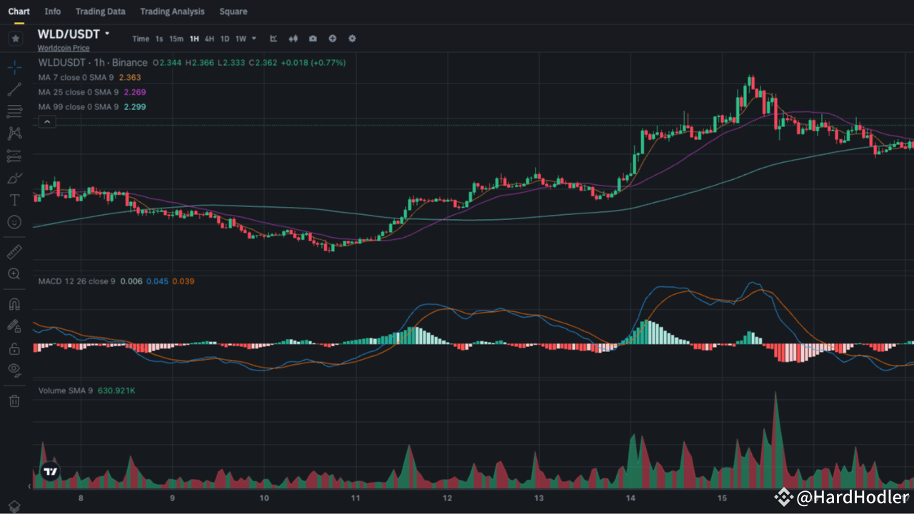Viewport: 914px width, 514px height.
Task: Open chart settings gear
Action: tap(352, 39)
